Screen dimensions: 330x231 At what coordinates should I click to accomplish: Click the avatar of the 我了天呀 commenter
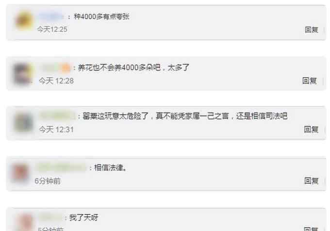[x=25, y=222]
